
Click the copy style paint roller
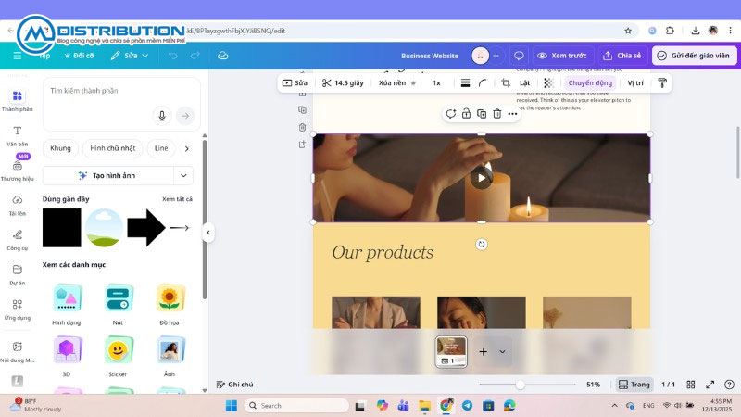662,83
